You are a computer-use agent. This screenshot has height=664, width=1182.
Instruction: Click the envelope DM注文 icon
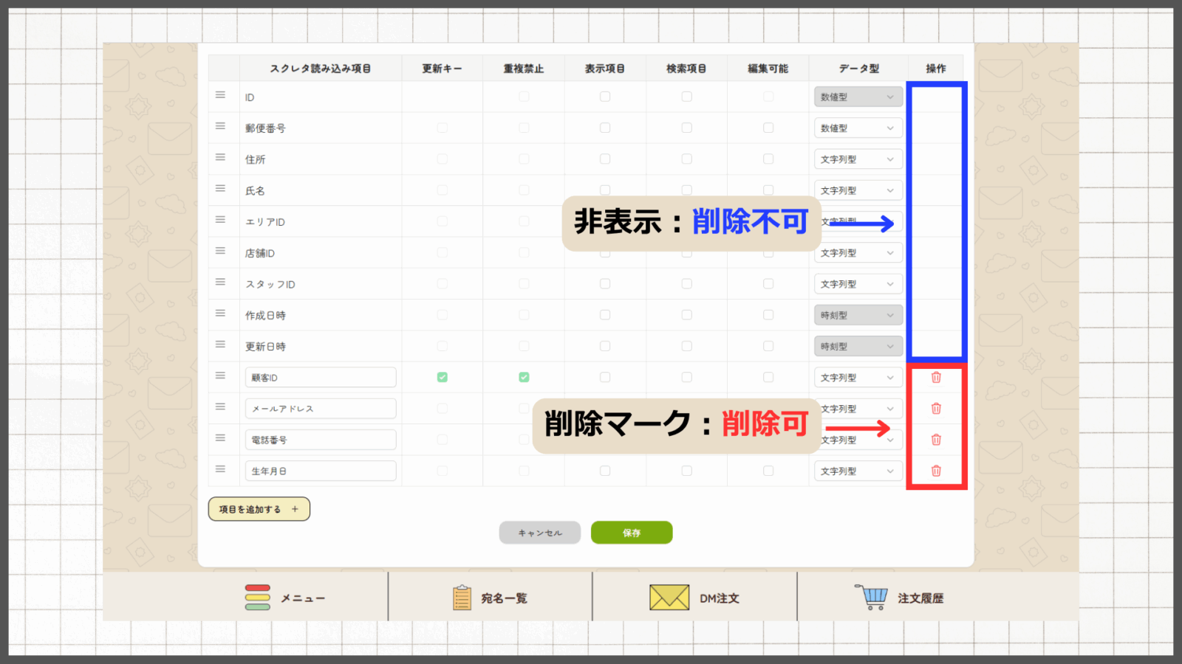669,598
